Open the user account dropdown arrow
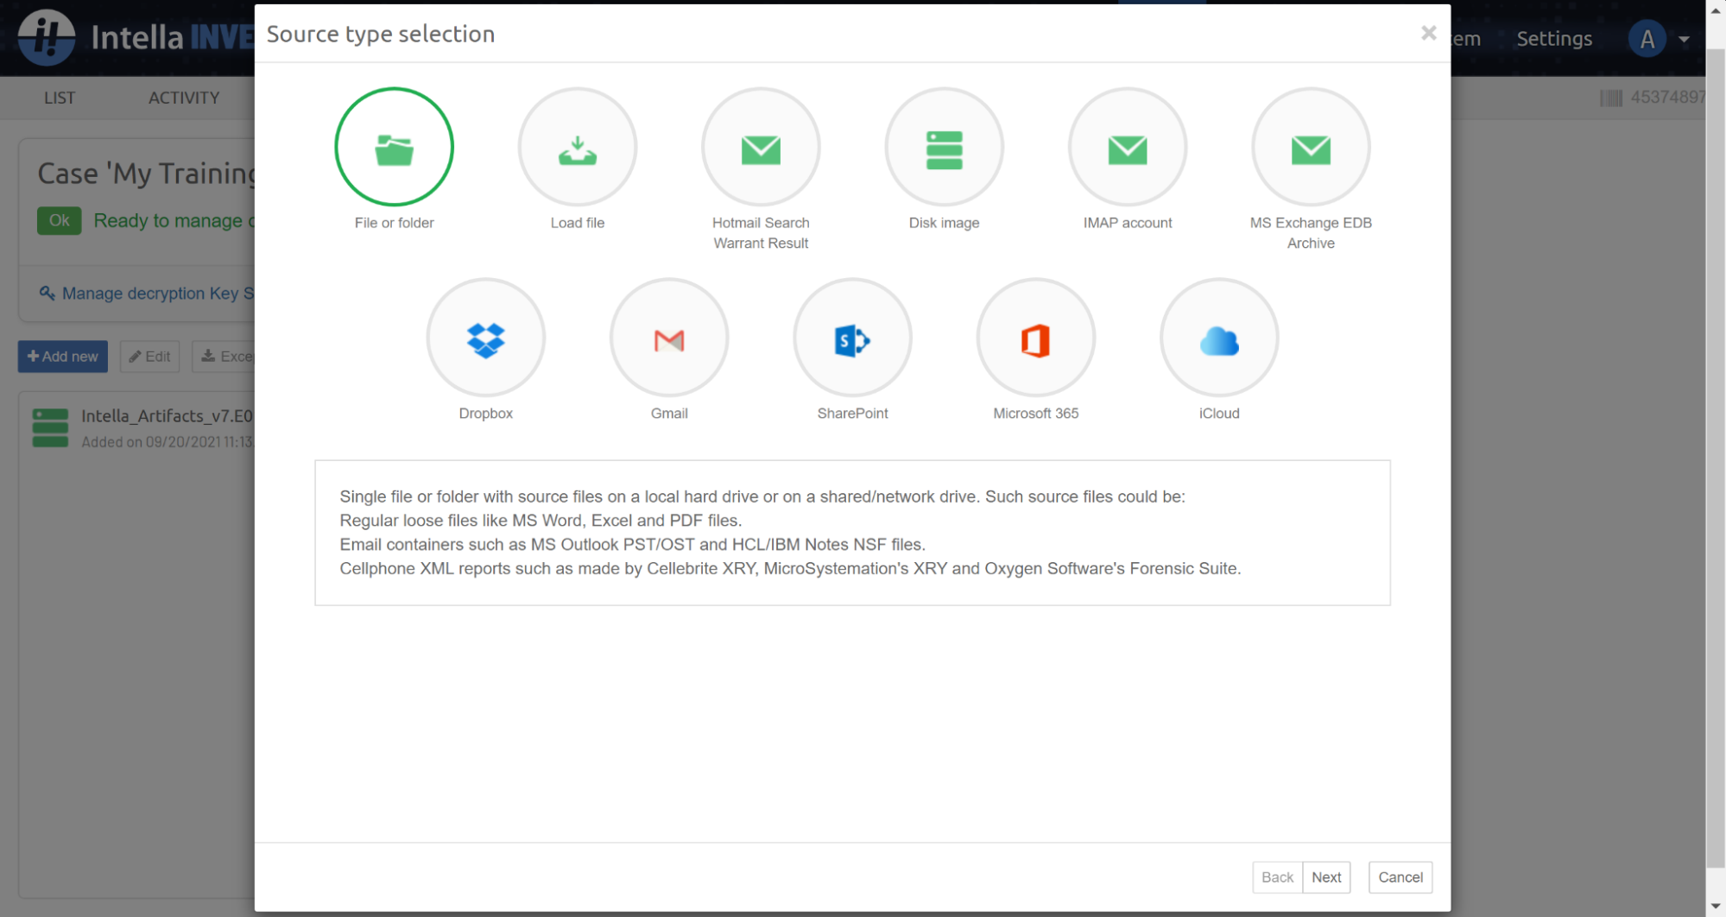This screenshot has height=917, width=1726. (1684, 39)
